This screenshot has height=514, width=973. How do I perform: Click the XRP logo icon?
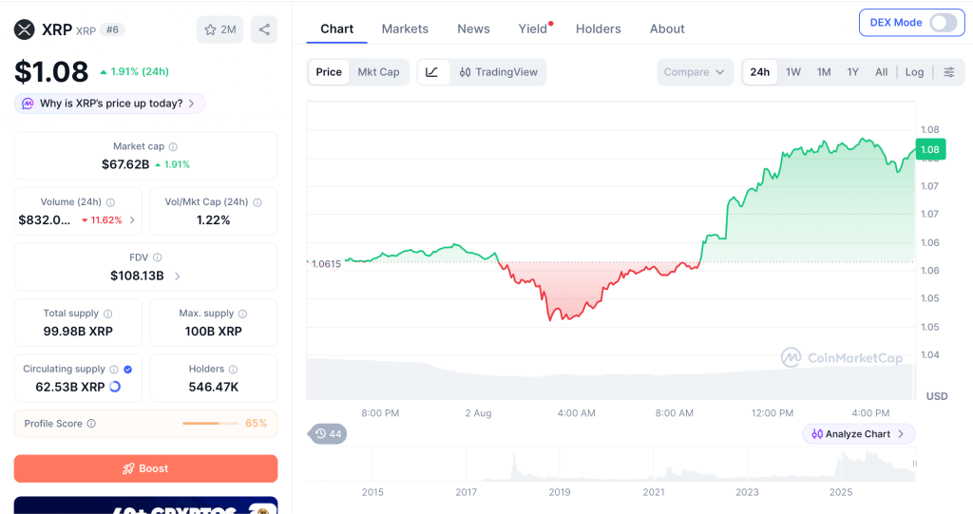[x=24, y=29]
